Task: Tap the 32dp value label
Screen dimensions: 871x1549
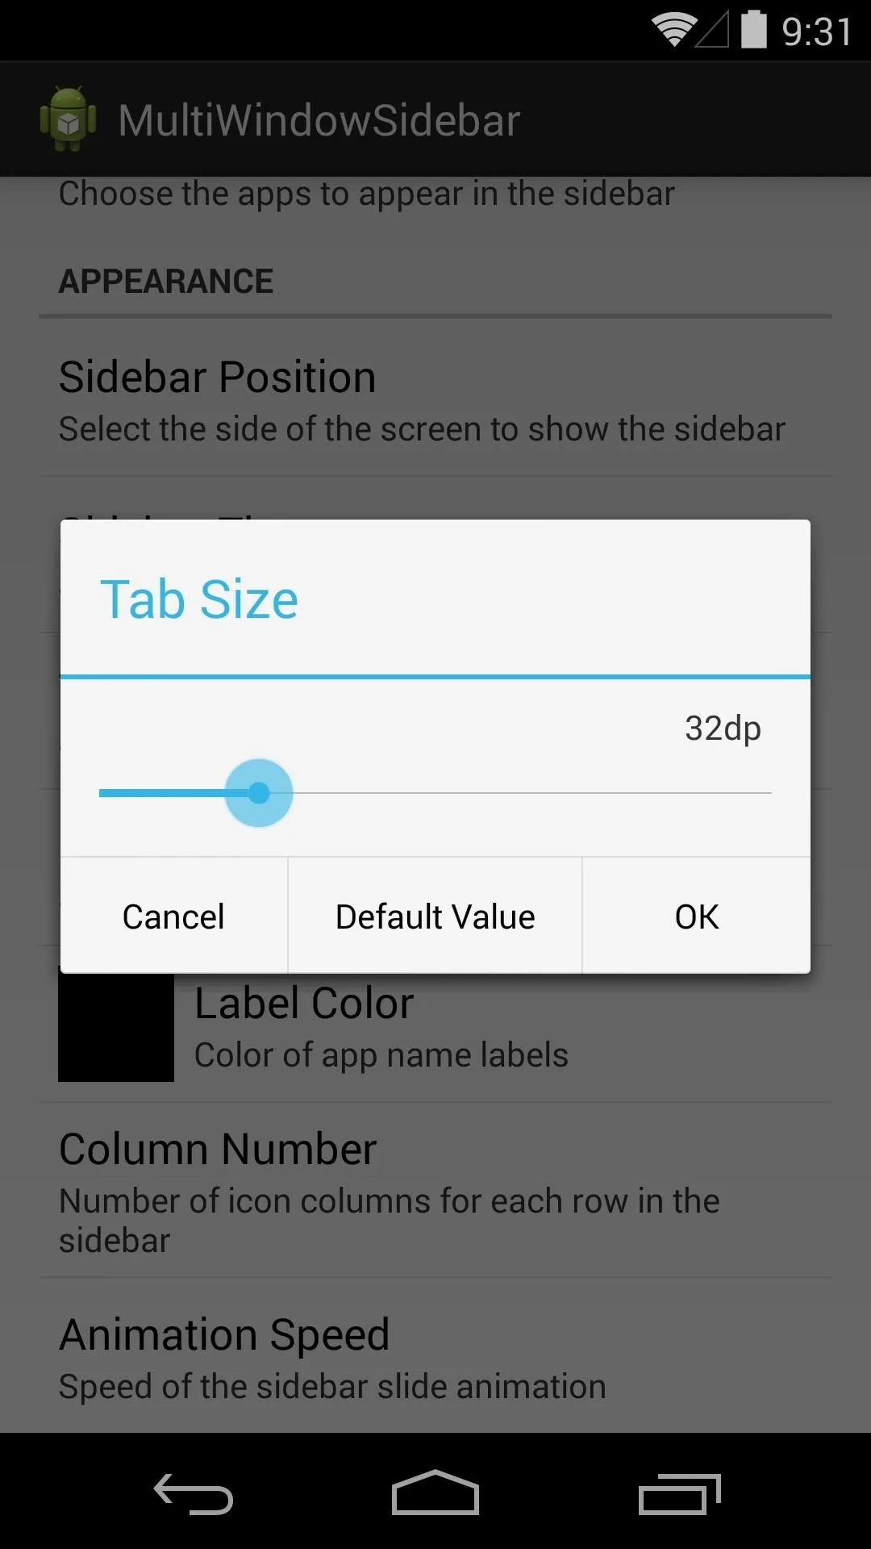Action: (723, 729)
